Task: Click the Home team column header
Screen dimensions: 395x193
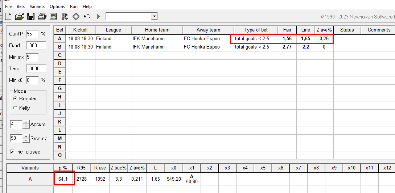Action: pyautogui.click(x=157, y=30)
